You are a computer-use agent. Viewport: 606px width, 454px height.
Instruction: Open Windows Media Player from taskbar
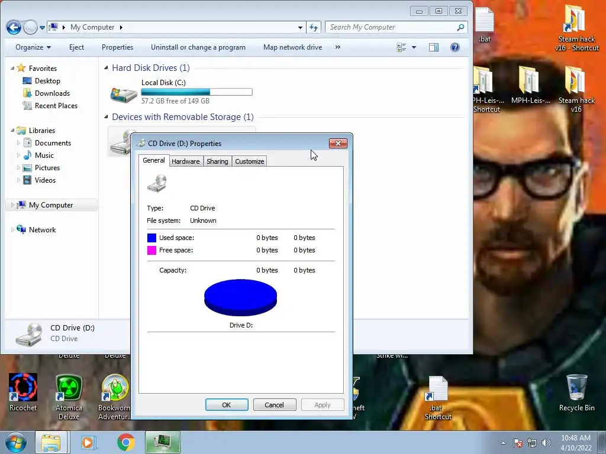tap(88, 442)
